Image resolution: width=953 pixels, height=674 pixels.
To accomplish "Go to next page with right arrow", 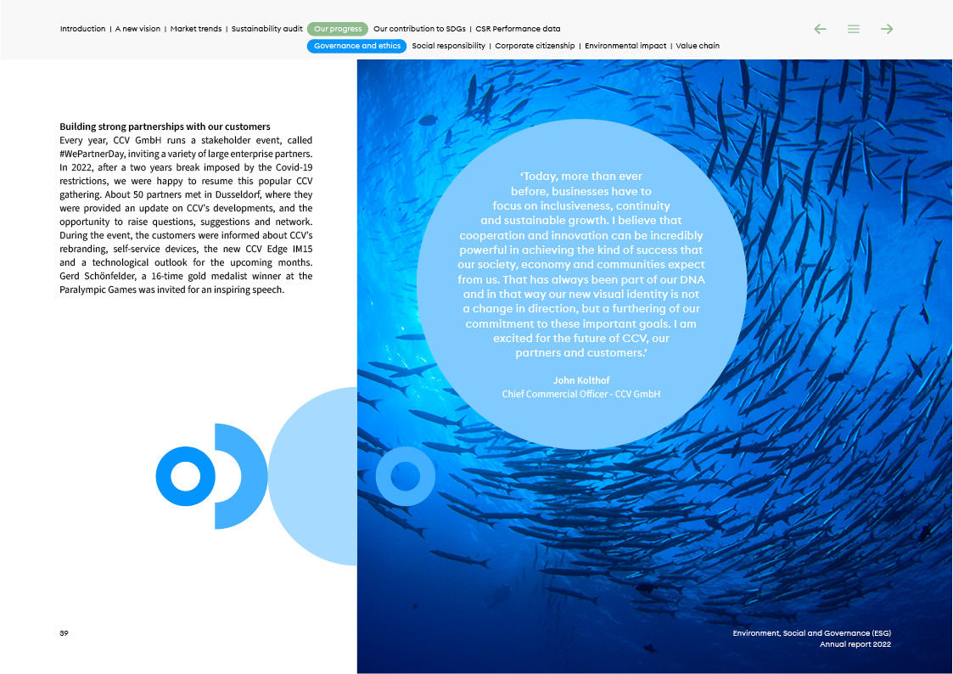I will coord(887,29).
